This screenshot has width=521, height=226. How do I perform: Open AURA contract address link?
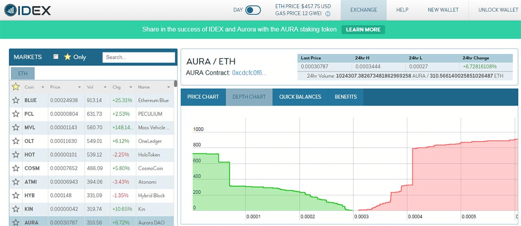pyautogui.click(x=250, y=73)
